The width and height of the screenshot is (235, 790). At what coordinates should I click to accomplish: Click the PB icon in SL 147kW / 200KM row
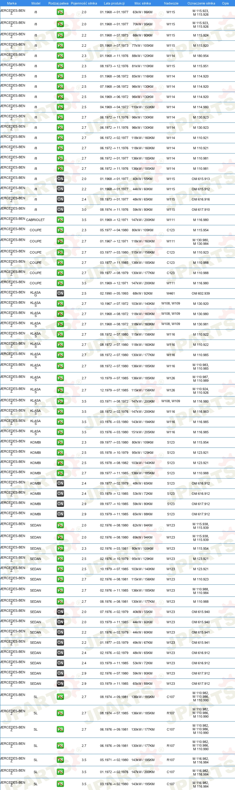pyautogui.click(x=60, y=772)
